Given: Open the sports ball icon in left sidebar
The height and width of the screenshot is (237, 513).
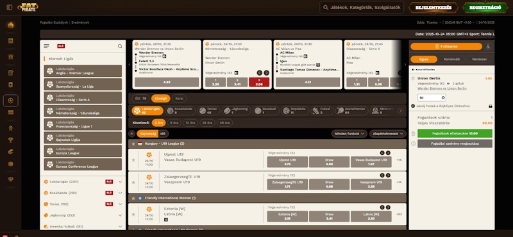Looking at the screenshot, I should point(10,101).
